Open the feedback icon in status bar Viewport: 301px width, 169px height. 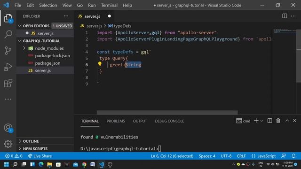point(284,156)
